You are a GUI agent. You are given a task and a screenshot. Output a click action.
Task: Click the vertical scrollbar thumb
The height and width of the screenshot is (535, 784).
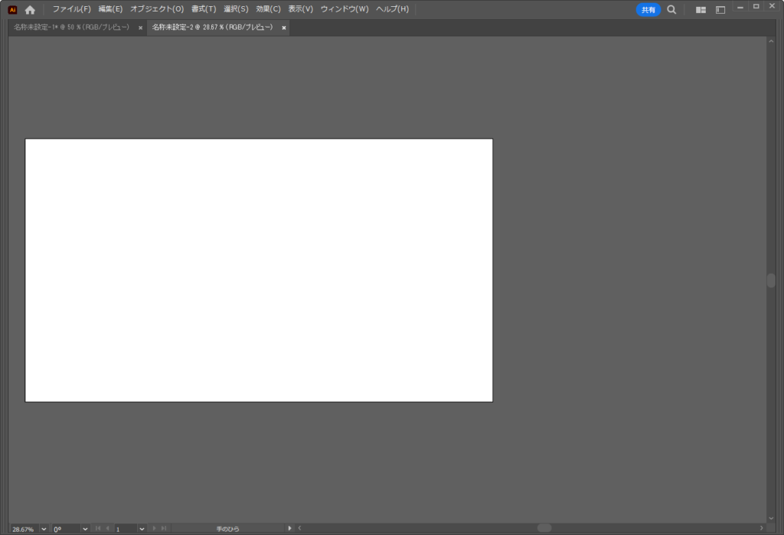pyautogui.click(x=771, y=281)
